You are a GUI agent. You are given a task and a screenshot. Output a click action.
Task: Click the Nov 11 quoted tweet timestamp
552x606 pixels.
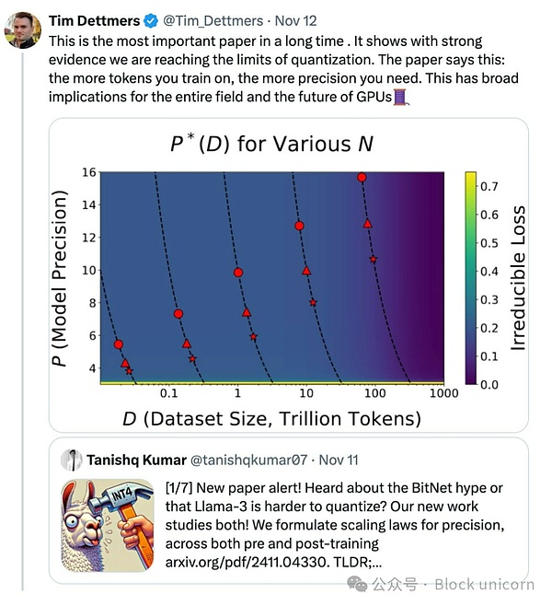[x=339, y=460]
